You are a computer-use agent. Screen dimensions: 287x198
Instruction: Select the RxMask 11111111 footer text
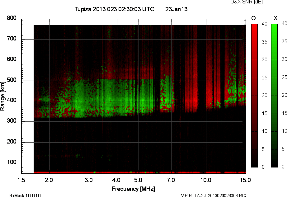pos(25,196)
